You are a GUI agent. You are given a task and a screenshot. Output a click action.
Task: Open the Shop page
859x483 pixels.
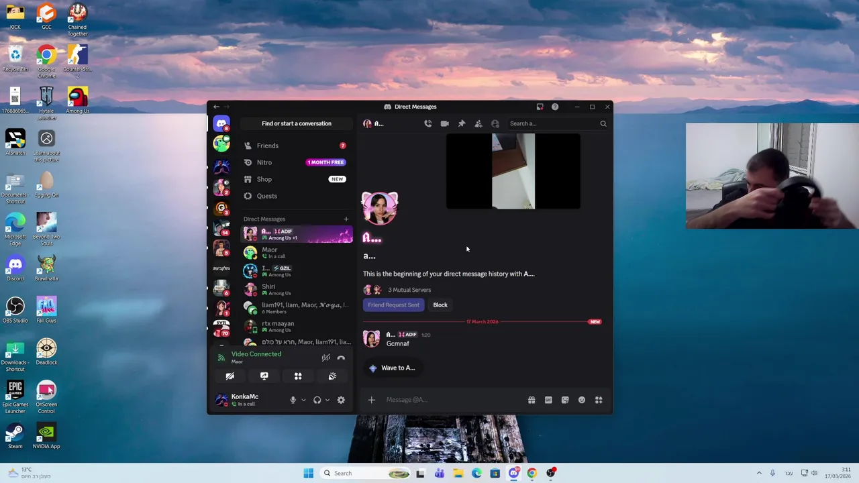297,179
